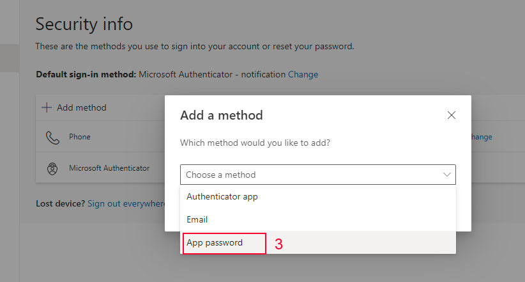Expand the dropdown chevron arrow

pos(446,174)
